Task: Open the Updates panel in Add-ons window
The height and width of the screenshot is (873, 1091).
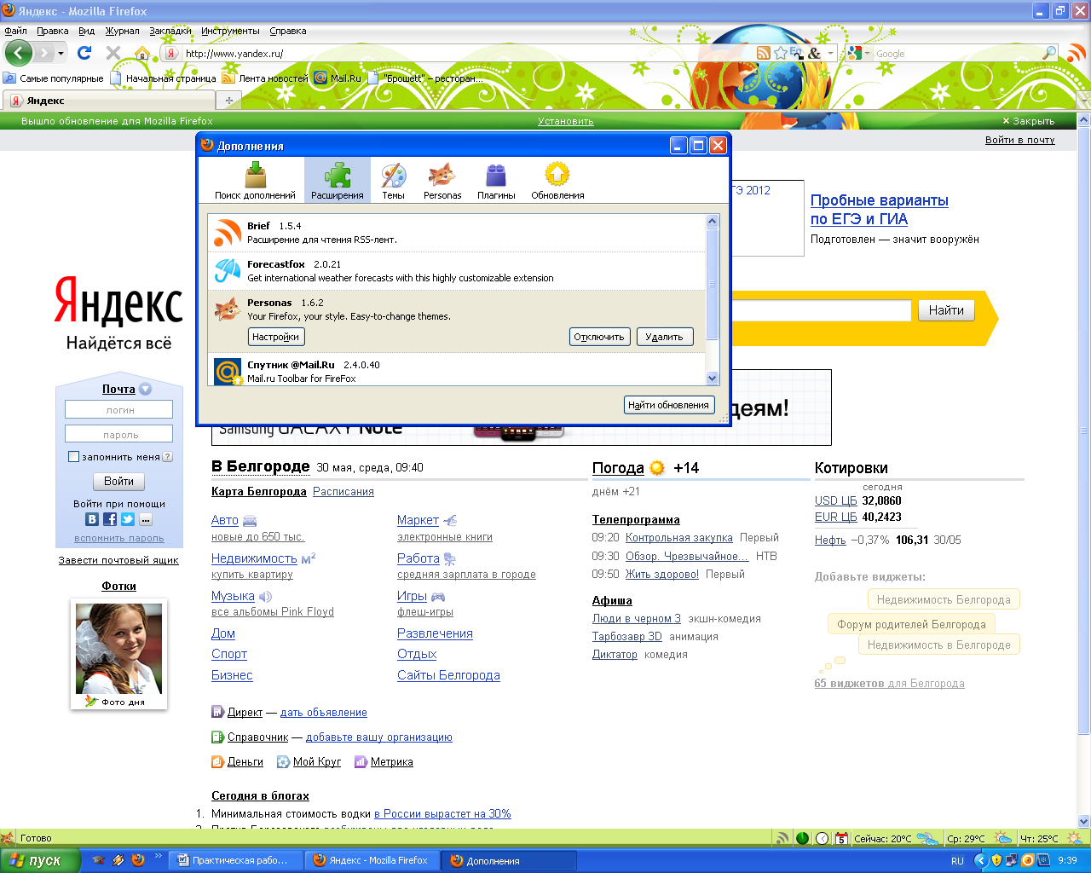Action: [557, 180]
